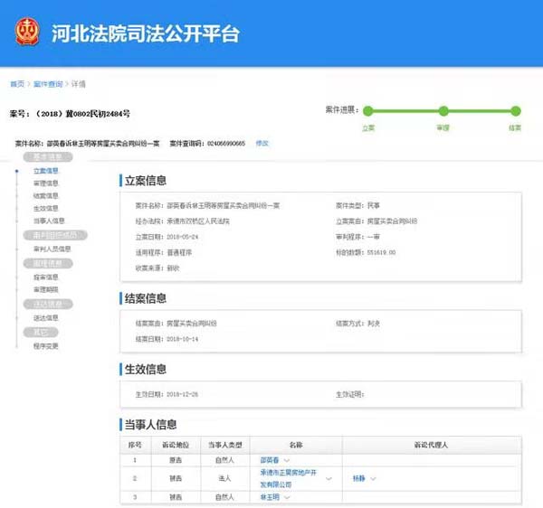The image size is (543, 508).
Task: Click the 立案 progress step dot
Action: 368,111
